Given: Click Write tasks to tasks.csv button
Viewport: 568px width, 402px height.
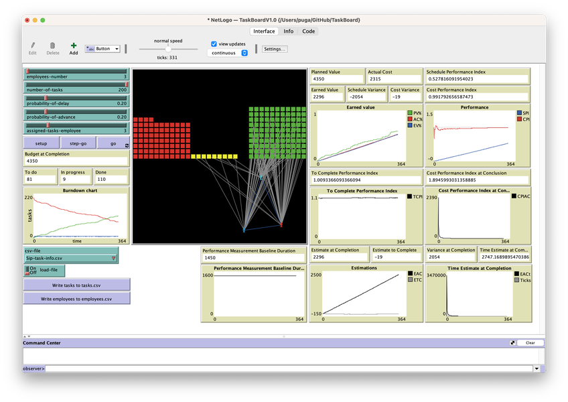Looking at the screenshot, I should pyautogui.click(x=76, y=284).
